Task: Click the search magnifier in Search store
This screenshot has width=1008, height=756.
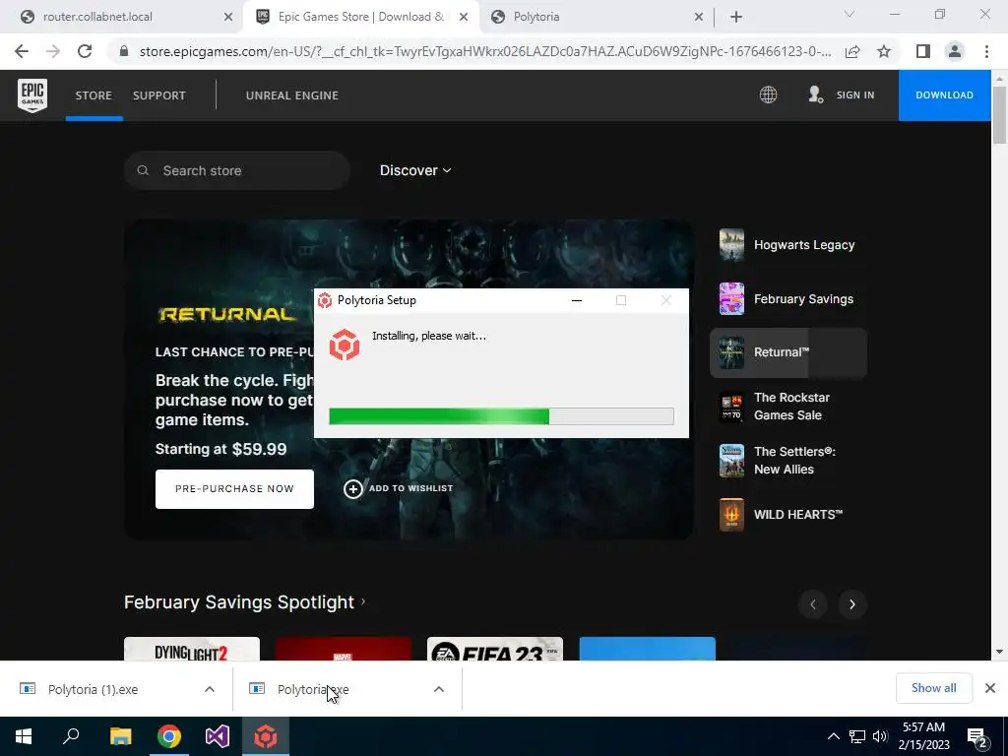Action: coord(143,170)
